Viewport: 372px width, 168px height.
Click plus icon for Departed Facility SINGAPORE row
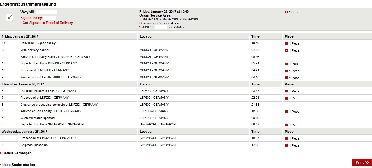[x=287, y=125]
